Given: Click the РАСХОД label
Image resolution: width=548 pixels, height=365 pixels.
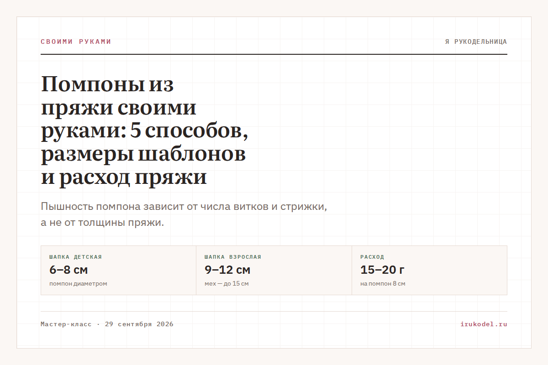Looking at the screenshot, I should point(372,257).
